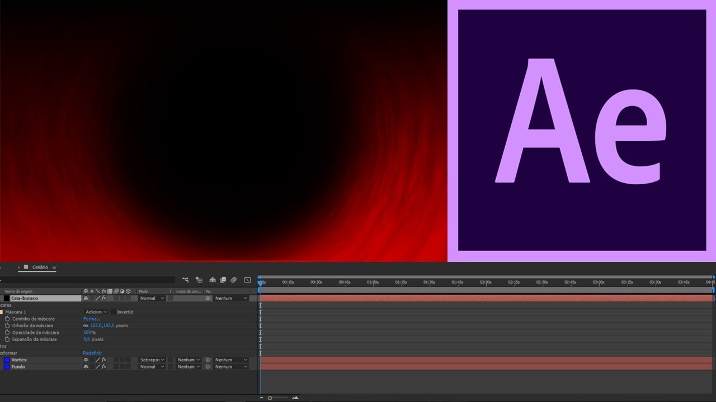Click the Fosco de con... column header
The width and height of the screenshot is (716, 402).
(x=189, y=291)
